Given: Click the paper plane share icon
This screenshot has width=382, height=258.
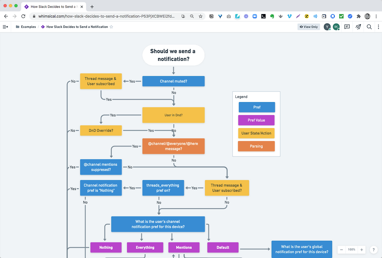Looking at the screenshot, I should point(358,27).
